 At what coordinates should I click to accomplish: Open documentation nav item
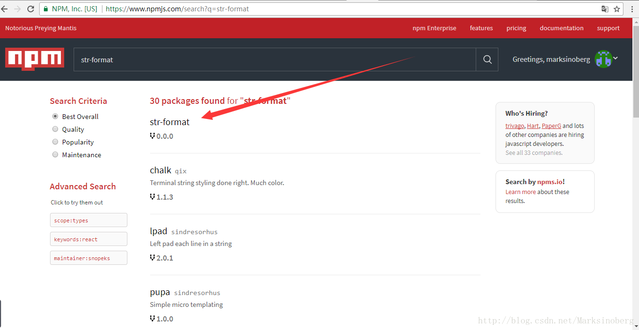click(x=562, y=28)
